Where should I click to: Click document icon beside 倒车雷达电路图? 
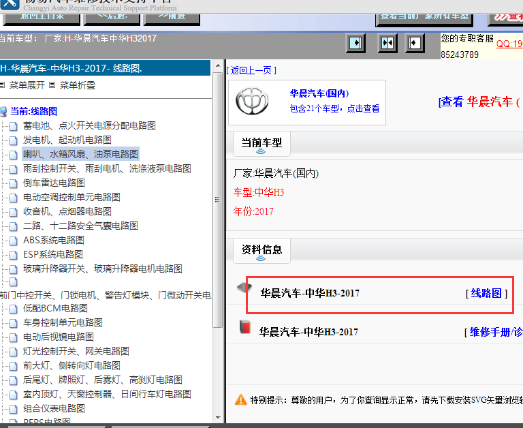pos(14,183)
